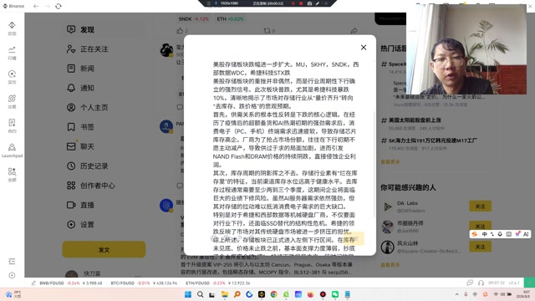Screen dimensions: 535x301
Task: Go back with the left arrow
Action: pyautogui.click(x=36, y=6)
